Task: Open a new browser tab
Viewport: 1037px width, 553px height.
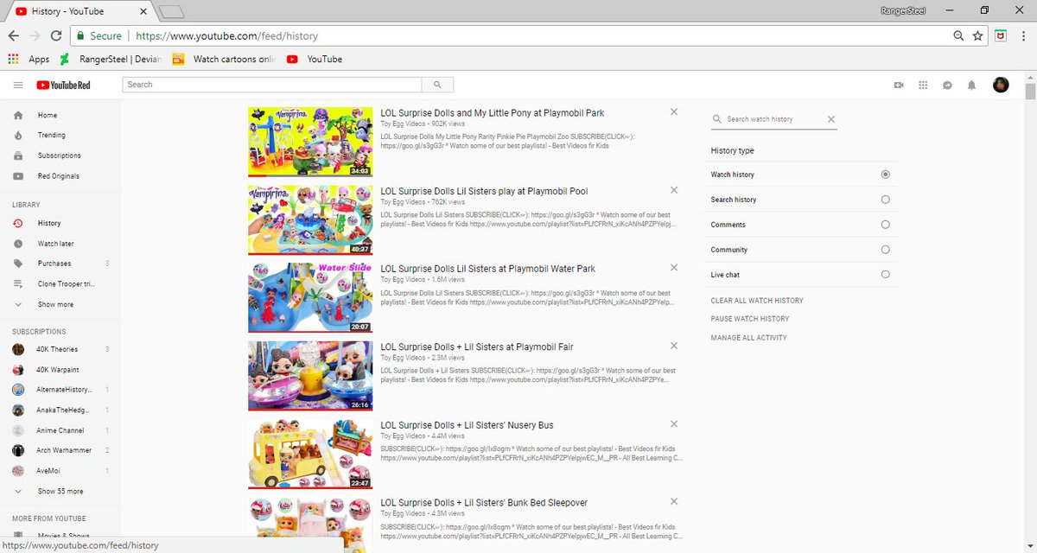Action: click(172, 11)
